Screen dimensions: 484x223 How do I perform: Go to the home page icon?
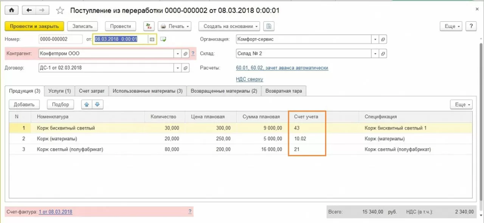coord(11,10)
